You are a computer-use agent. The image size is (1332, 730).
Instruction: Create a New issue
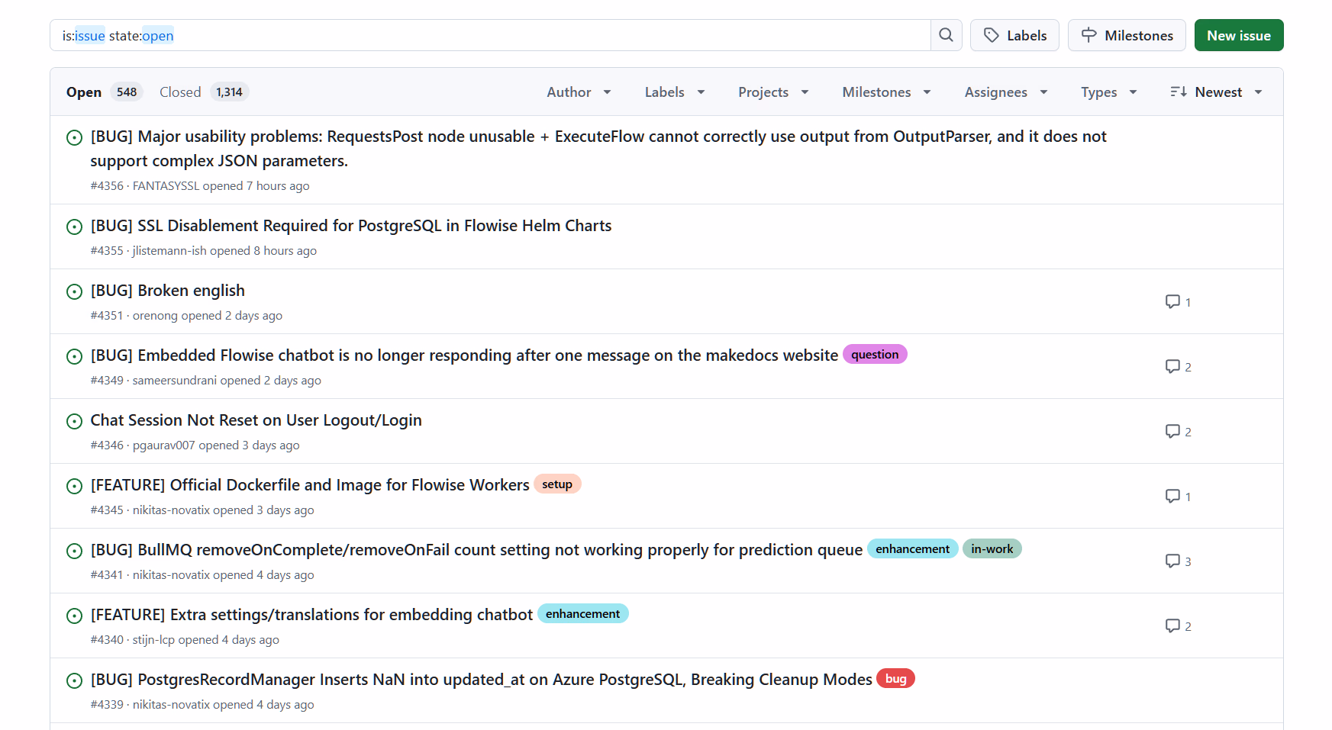coord(1238,36)
